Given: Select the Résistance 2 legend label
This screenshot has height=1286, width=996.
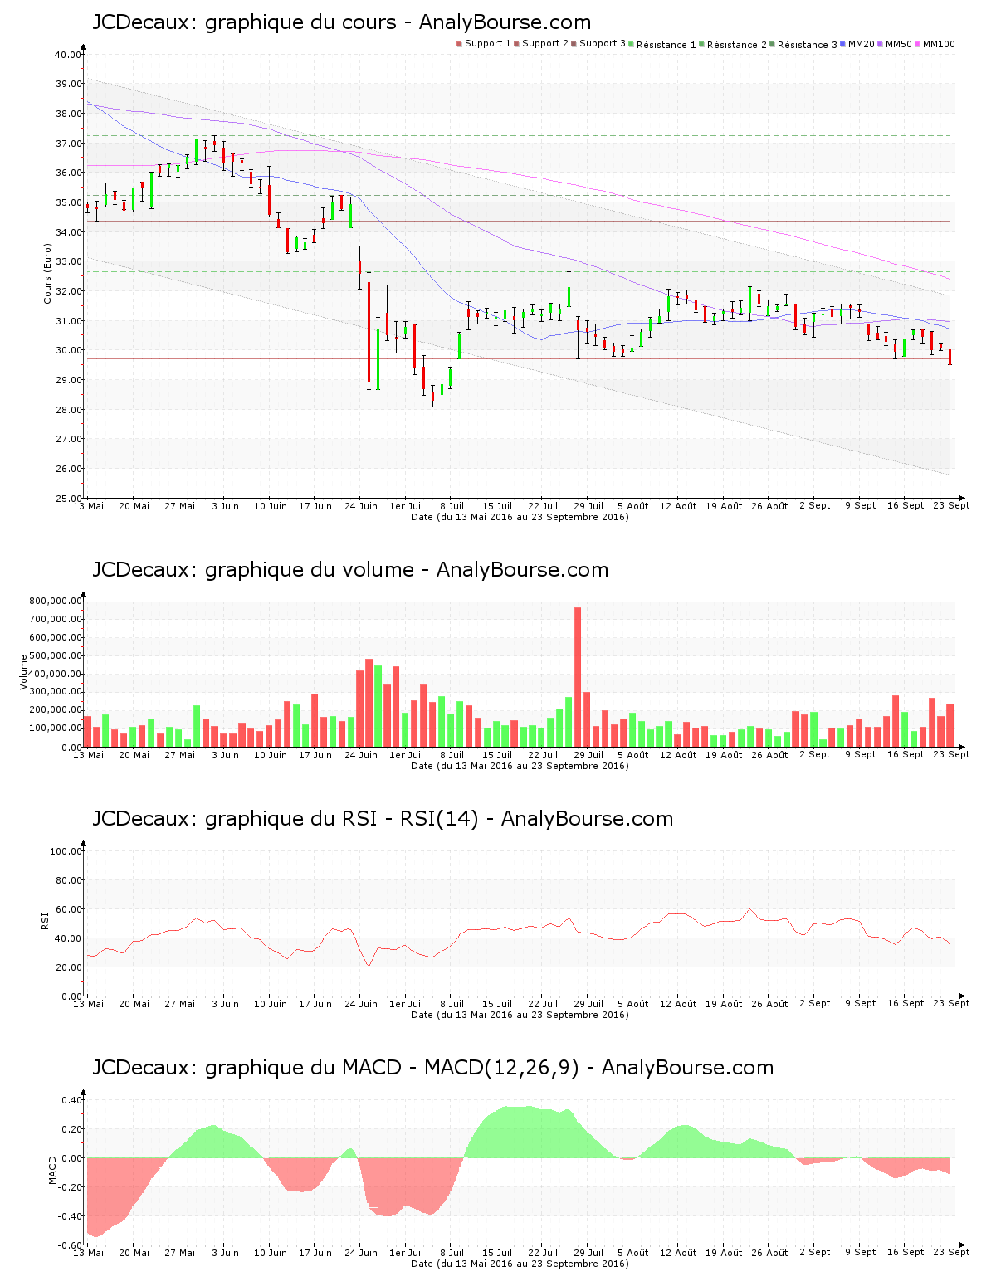Looking at the screenshot, I should (737, 45).
